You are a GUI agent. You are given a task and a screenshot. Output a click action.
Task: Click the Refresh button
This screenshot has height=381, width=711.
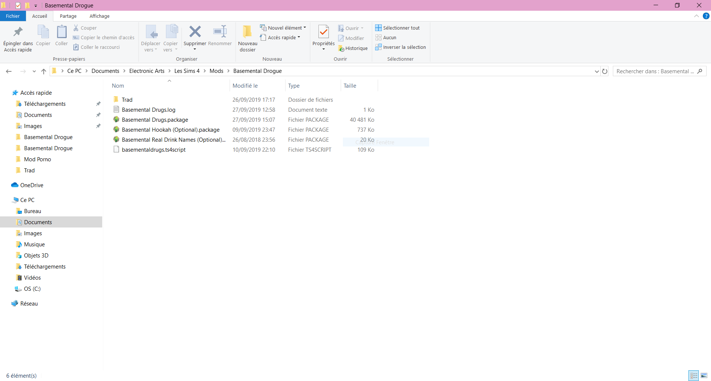pyautogui.click(x=605, y=71)
